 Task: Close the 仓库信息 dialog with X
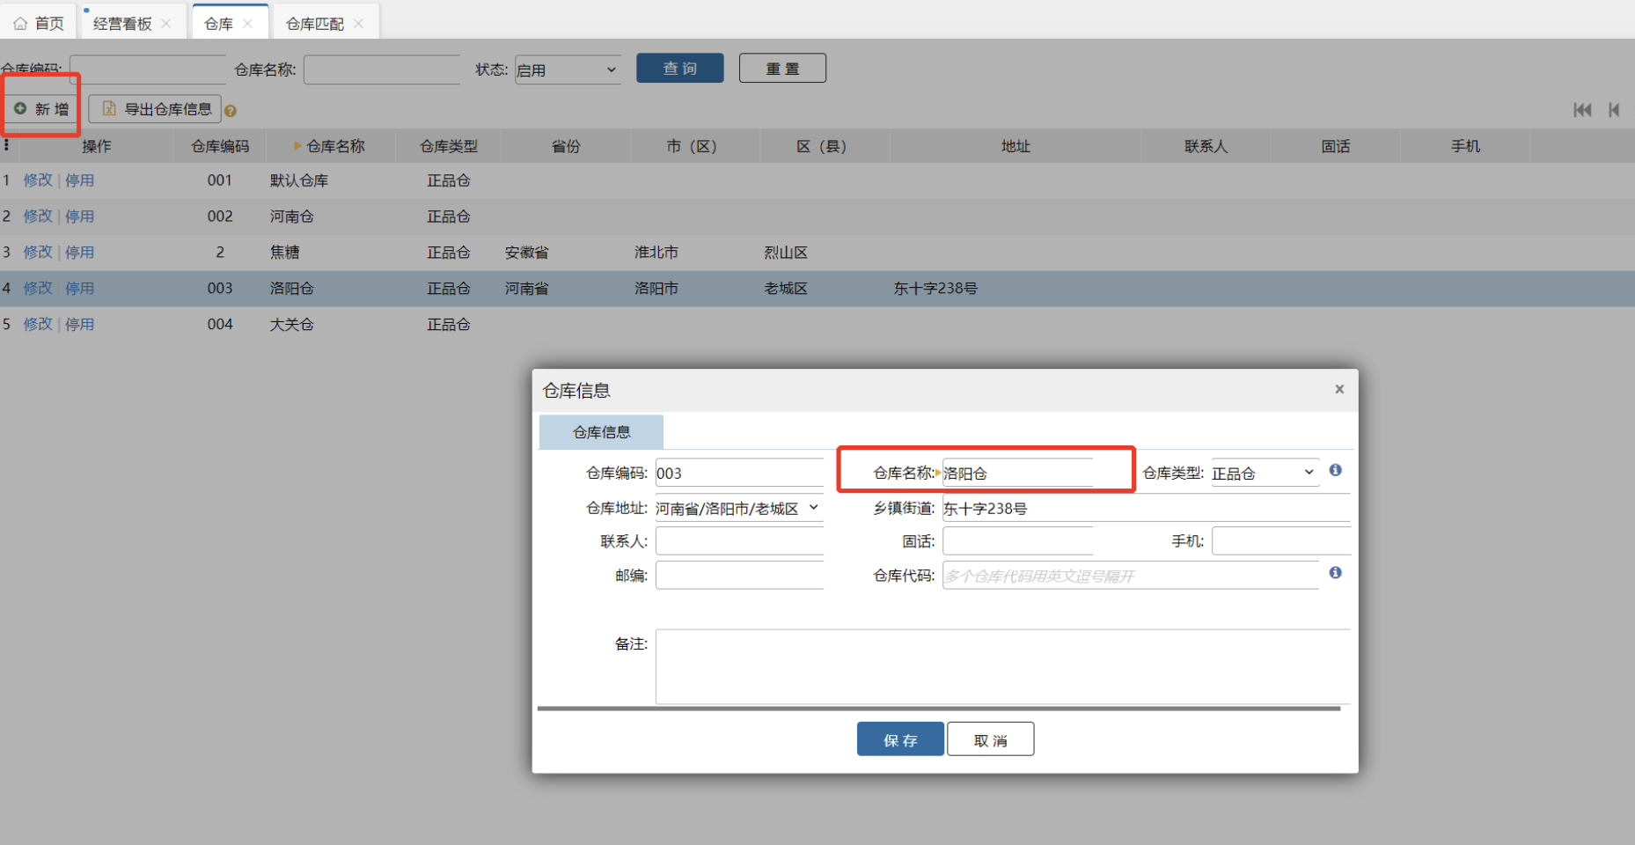1339,389
